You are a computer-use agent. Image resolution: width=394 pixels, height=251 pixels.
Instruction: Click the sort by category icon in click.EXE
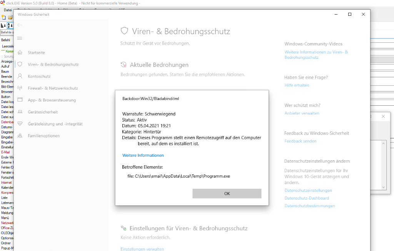click(3, 25)
